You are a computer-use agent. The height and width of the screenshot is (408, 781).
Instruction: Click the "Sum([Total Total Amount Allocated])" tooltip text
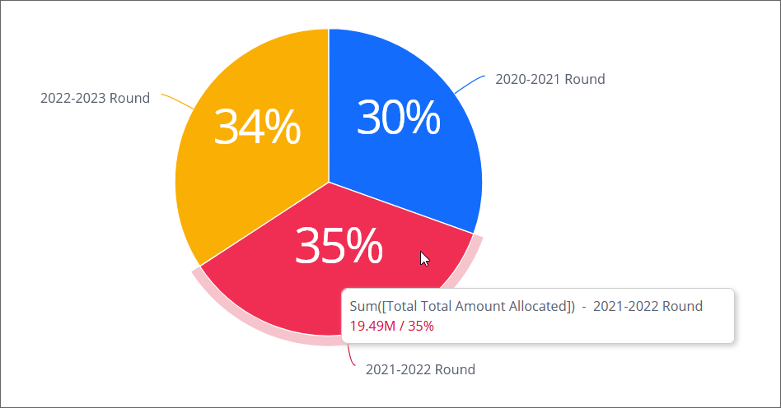pos(462,307)
